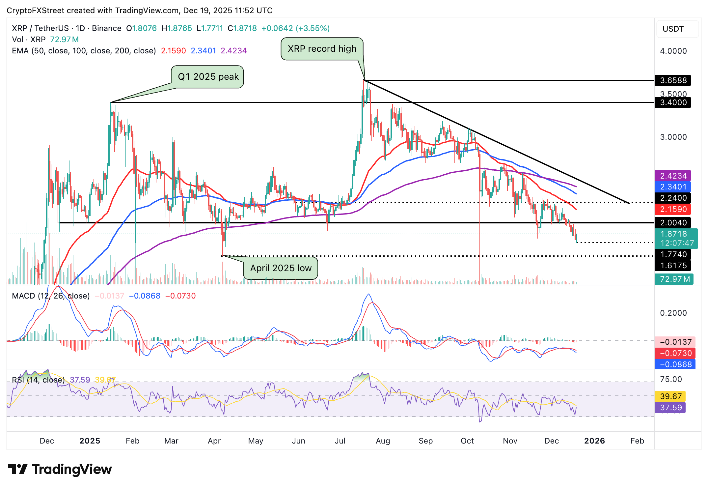Click the TradingView logo icon
Image resolution: width=708 pixels, height=489 pixels.
(x=18, y=469)
